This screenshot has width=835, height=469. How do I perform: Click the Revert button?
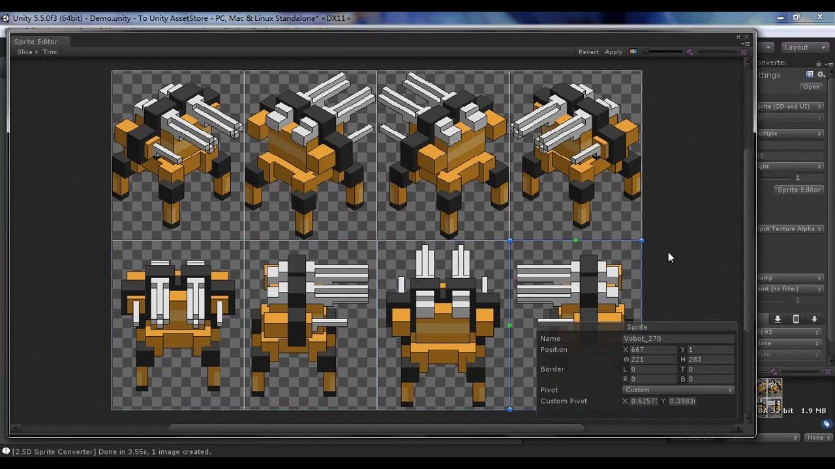[x=588, y=51]
